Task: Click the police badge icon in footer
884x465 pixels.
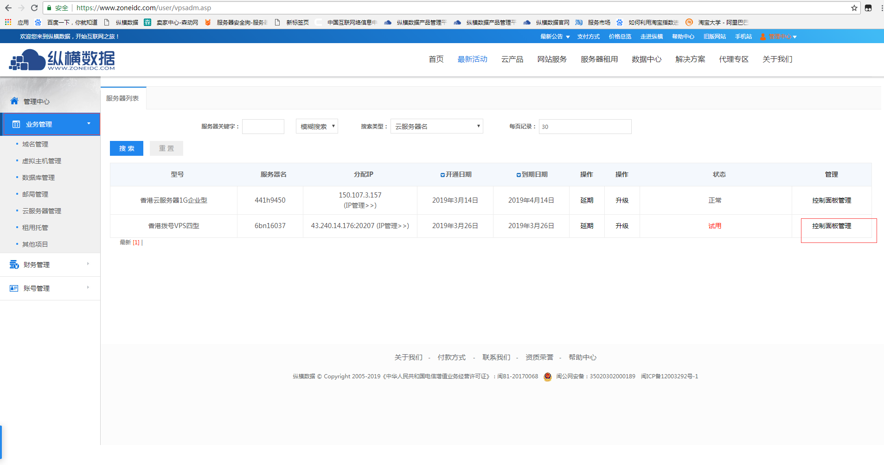Action: pos(547,376)
